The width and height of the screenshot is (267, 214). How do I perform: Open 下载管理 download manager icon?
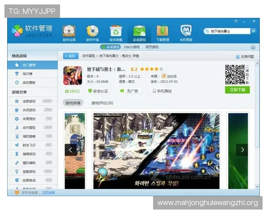162,33
